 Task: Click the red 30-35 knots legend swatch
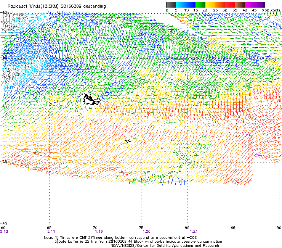point(230,5)
